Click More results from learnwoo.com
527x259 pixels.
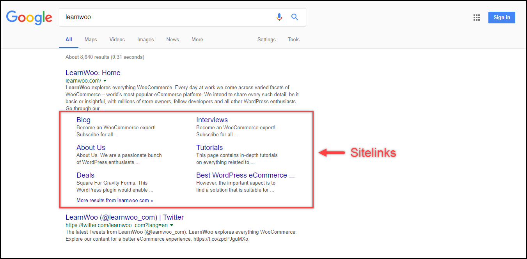pos(115,200)
